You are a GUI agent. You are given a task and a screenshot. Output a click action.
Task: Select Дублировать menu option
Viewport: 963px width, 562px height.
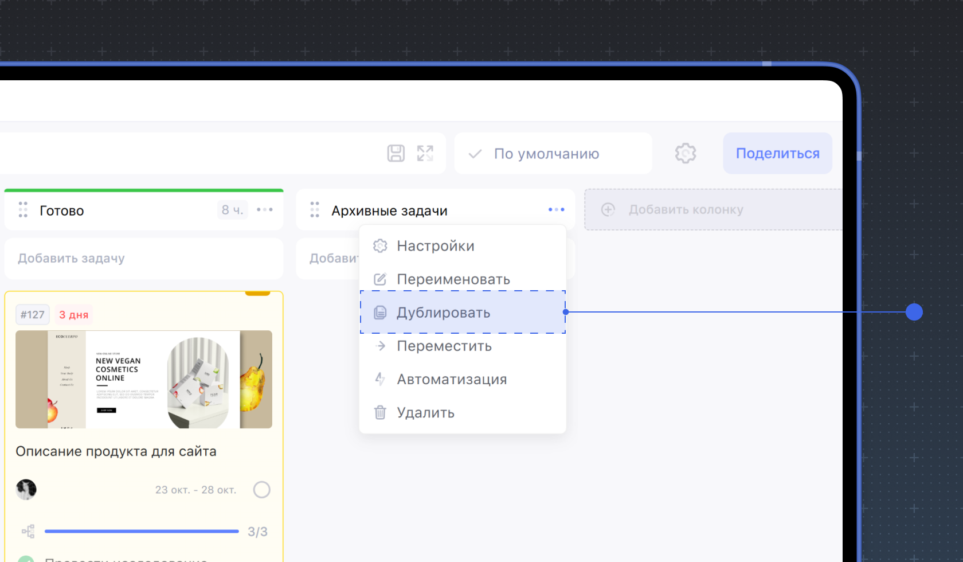click(x=443, y=313)
